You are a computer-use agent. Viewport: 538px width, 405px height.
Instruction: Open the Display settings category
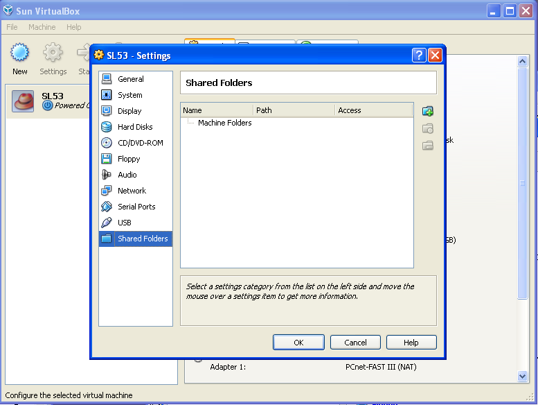136,111
